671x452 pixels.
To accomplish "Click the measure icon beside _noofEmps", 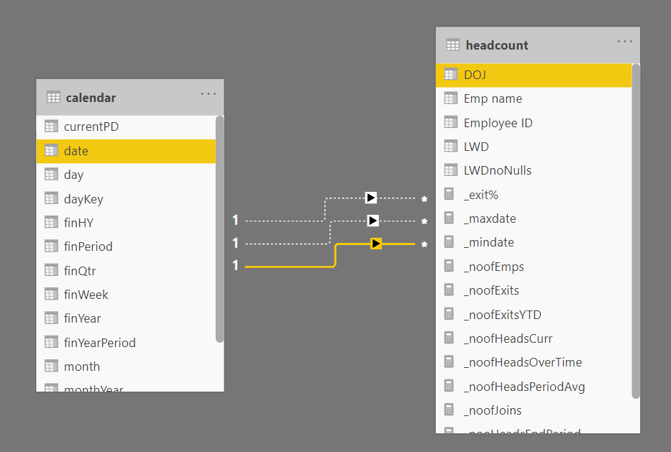I will pos(449,267).
